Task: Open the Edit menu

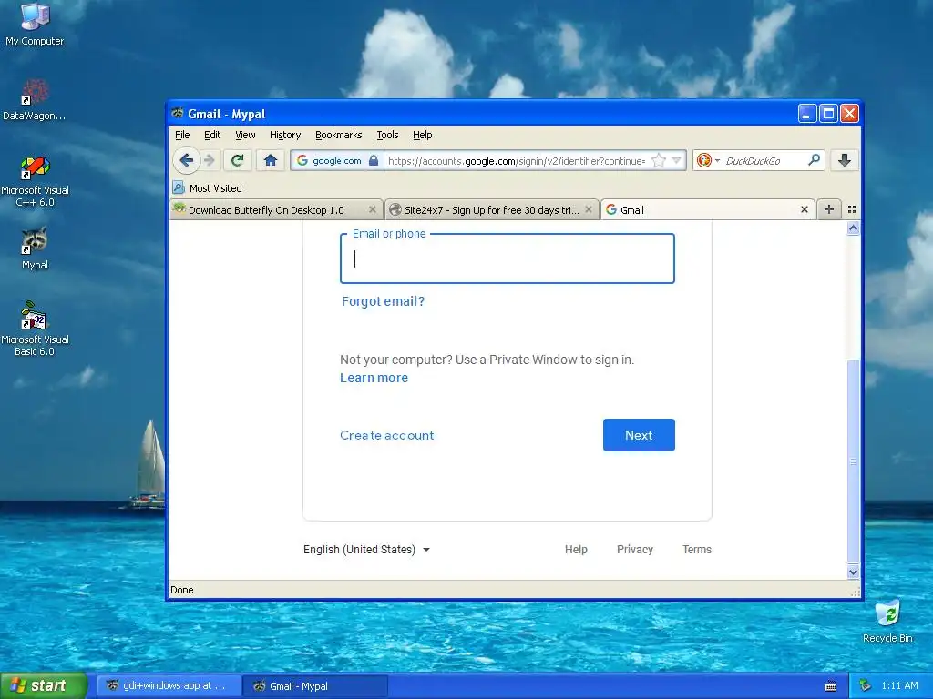Action: tap(212, 135)
